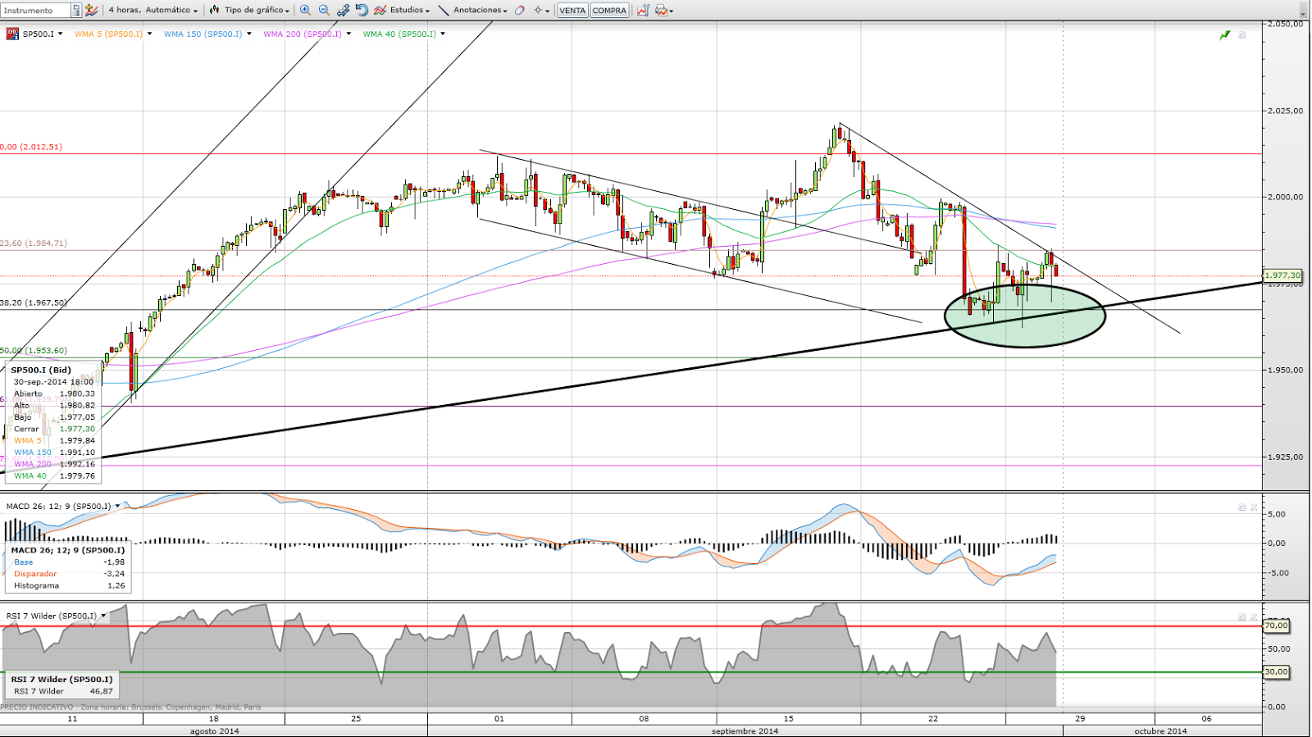This screenshot has width=1312, height=737.
Task: Open the WMA 150 (SP500.I) indicator dropdown
Action: point(248,34)
